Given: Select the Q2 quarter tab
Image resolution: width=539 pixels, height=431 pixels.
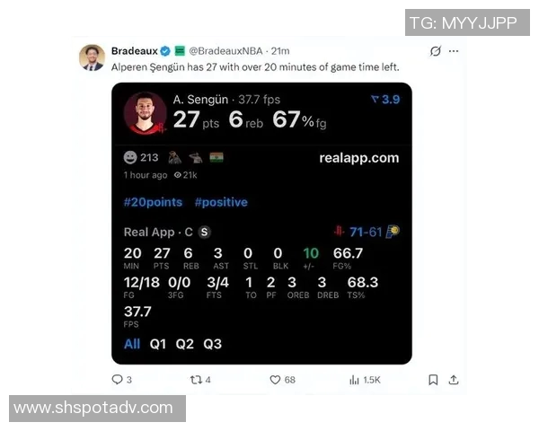Looking at the screenshot, I should [x=184, y=344].
